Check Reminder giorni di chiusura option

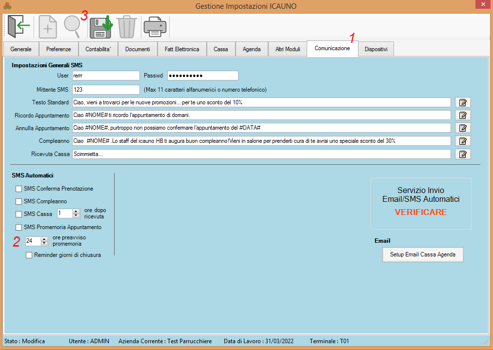tap(29, 255)
